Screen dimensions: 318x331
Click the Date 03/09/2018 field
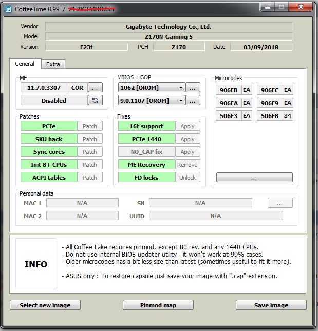coord(261,47)
